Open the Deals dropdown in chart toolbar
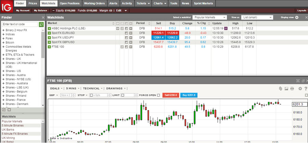This screenshot has height=143, width=308. tap(56, 88)
